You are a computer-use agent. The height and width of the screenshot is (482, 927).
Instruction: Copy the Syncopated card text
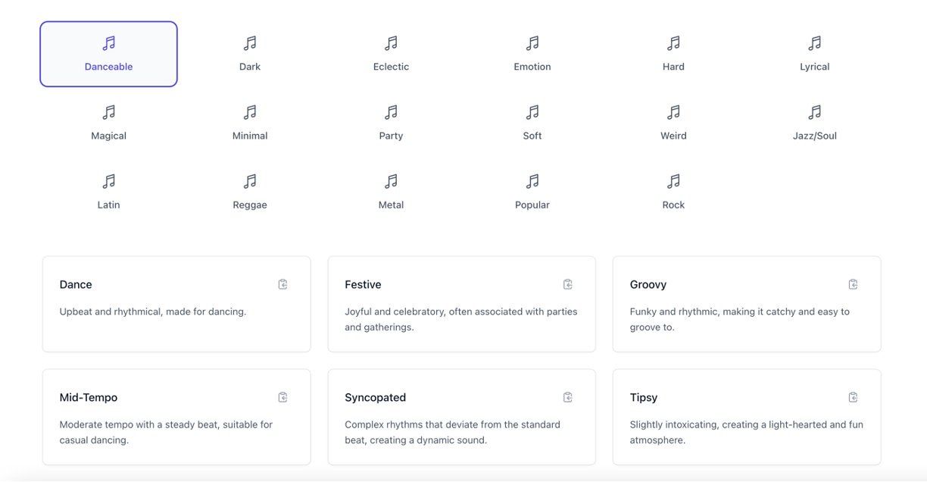(x=568, y=397)
